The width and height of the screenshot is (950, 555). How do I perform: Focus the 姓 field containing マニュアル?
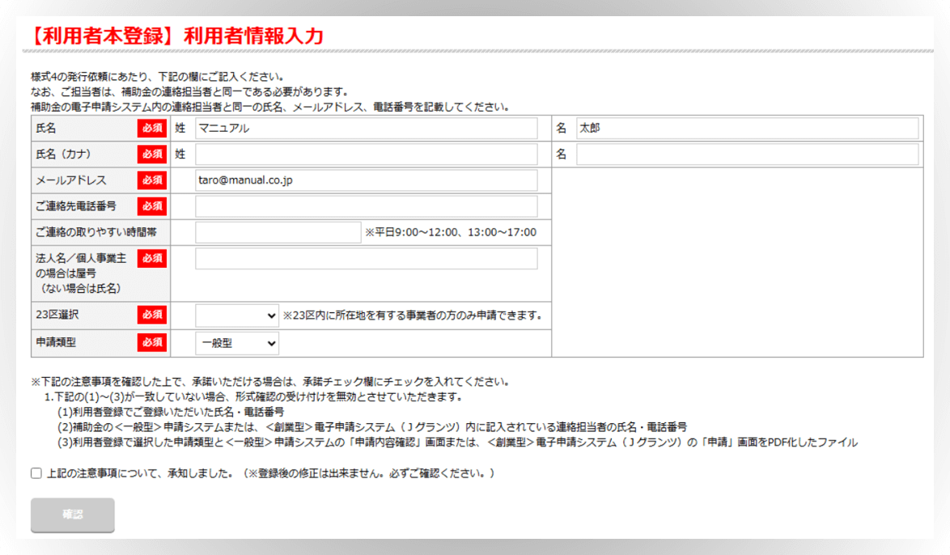366,129
